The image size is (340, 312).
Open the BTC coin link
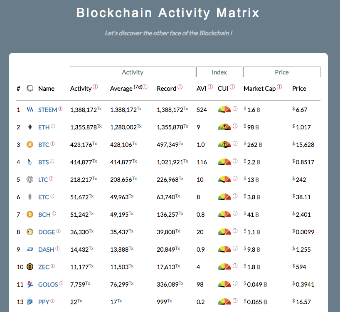click(44, 145)
